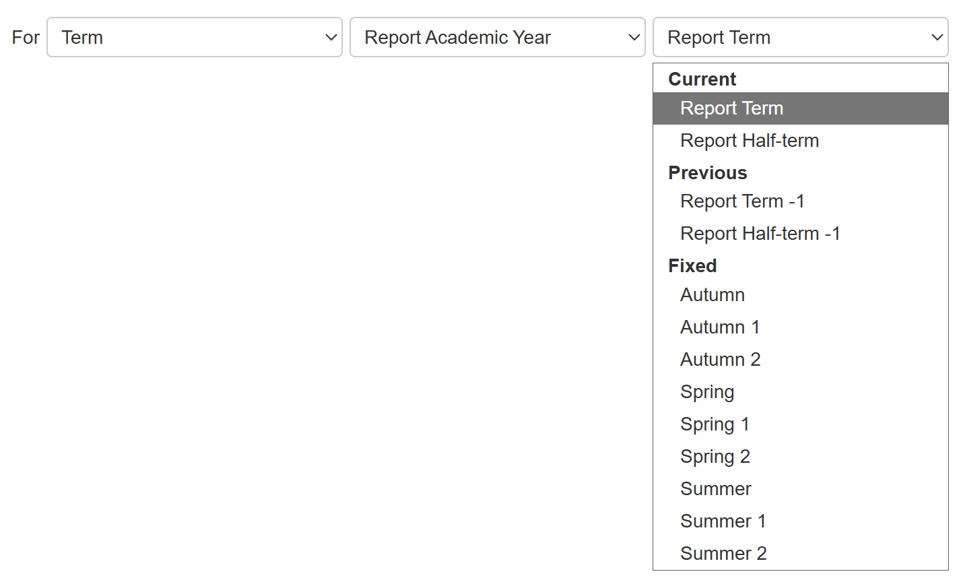Click the Report Term chevron arrow
The width and height of the screenshot is (959, 578).
(x=937, y=37)
